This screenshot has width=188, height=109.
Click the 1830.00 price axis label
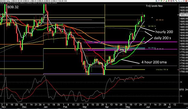(x=183, y=36)
